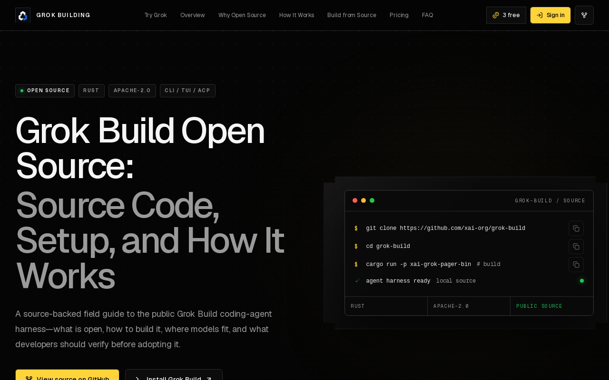Click the PUBLIC SOURCE footer label
The image size is (609, 380).
(x=540, y=306)
